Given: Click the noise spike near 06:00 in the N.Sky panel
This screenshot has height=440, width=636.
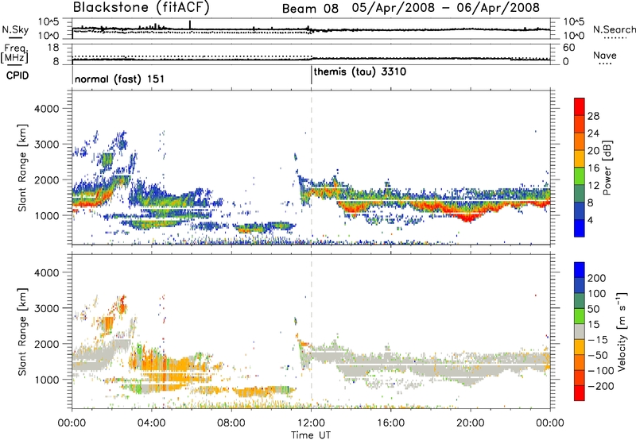Looking at the screenshot, I should (190, 25).
